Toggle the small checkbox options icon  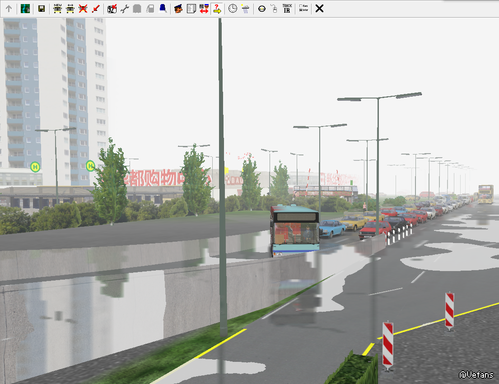(303, 9)
